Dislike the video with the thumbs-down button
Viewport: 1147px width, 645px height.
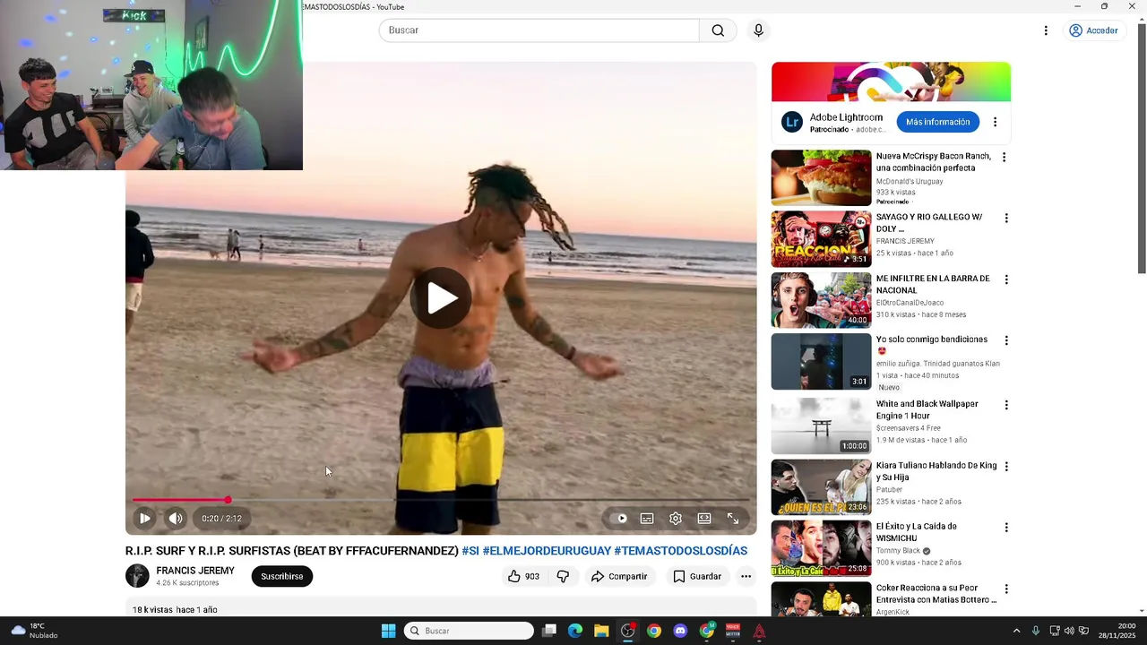(563, 576)
